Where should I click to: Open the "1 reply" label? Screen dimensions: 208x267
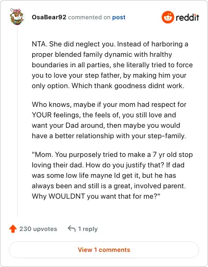point(88,229)
